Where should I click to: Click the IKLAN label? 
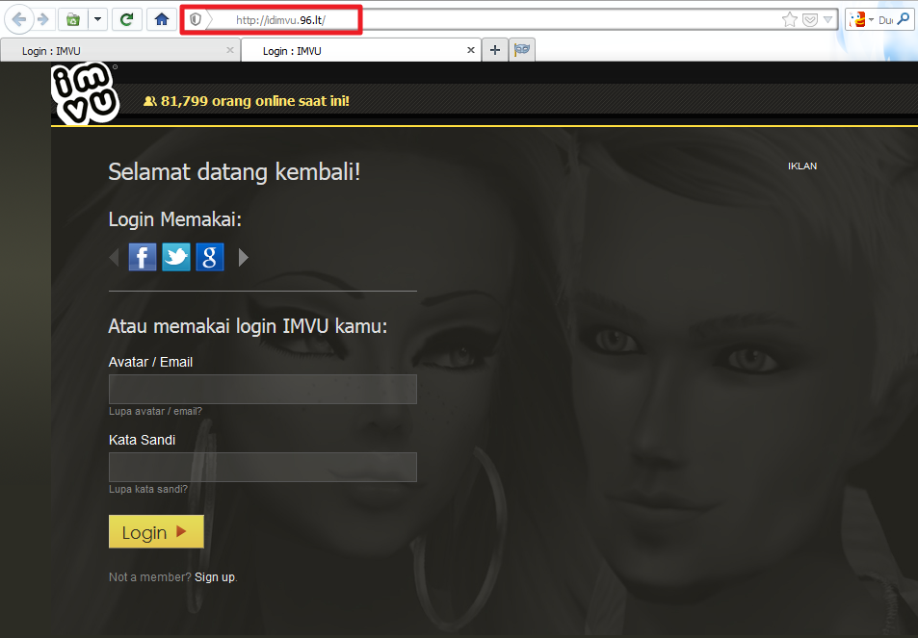(802, 166)
